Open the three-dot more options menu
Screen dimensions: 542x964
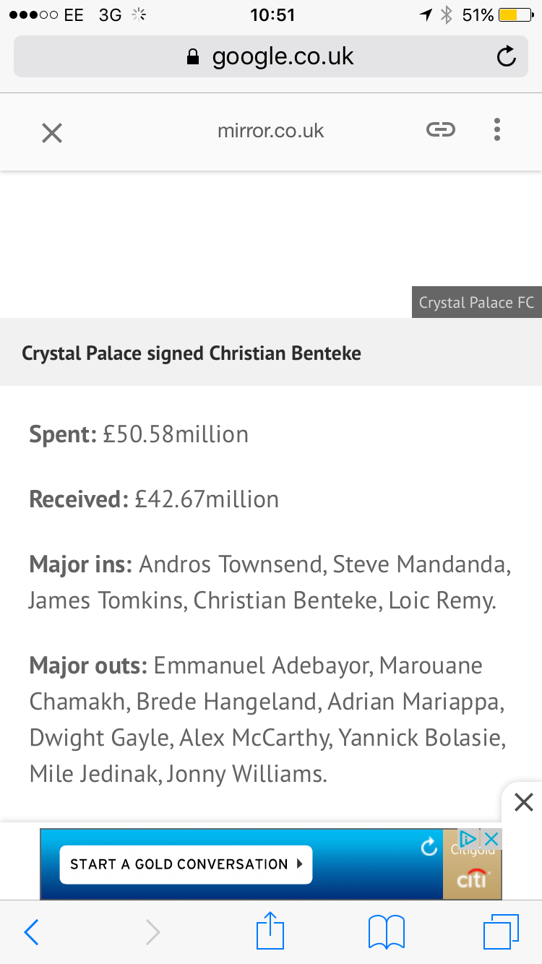497,130
